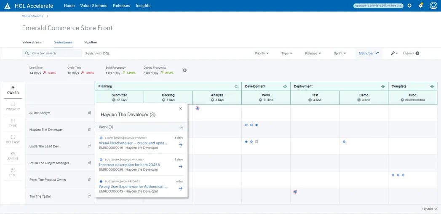Close the Hayden The Developer popup
The image size is (441, 214).
tap(181, 109)
